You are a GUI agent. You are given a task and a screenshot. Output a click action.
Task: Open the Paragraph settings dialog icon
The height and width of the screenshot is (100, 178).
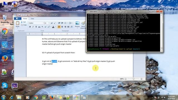coord(71,27)
